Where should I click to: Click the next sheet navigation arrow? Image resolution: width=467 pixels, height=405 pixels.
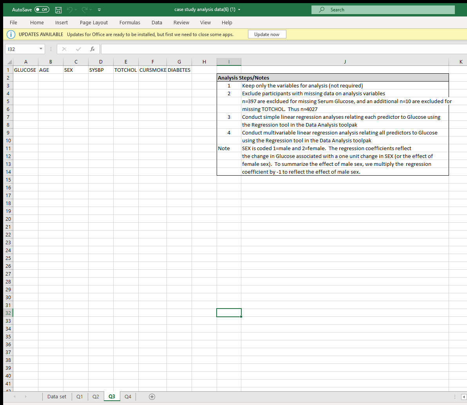tap(25, 397)
